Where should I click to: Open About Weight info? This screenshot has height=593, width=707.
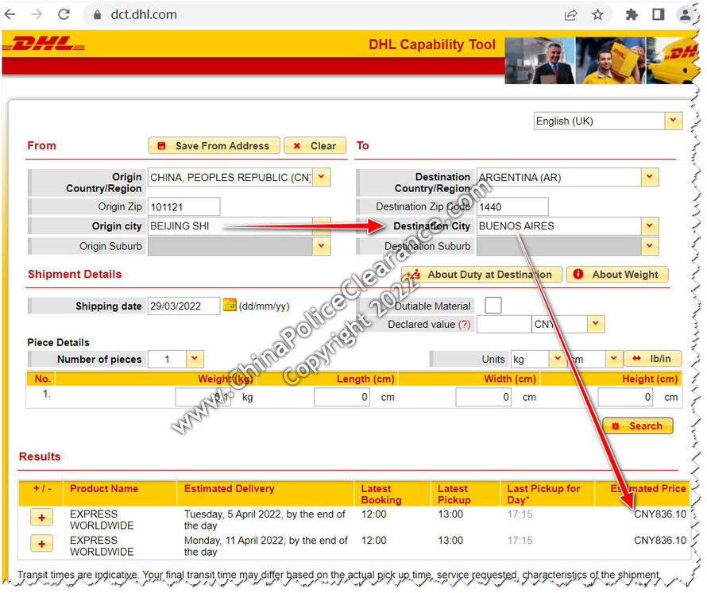coord(617,275)
